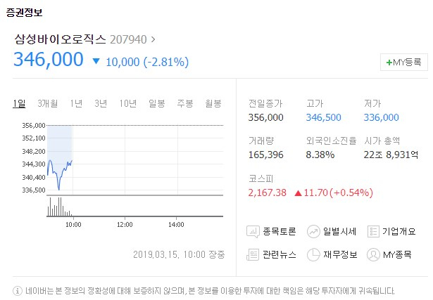This screenshot has width=433, height=300.
Task: Click the down-arrow price change indicator
Action: tap(96, 61)
